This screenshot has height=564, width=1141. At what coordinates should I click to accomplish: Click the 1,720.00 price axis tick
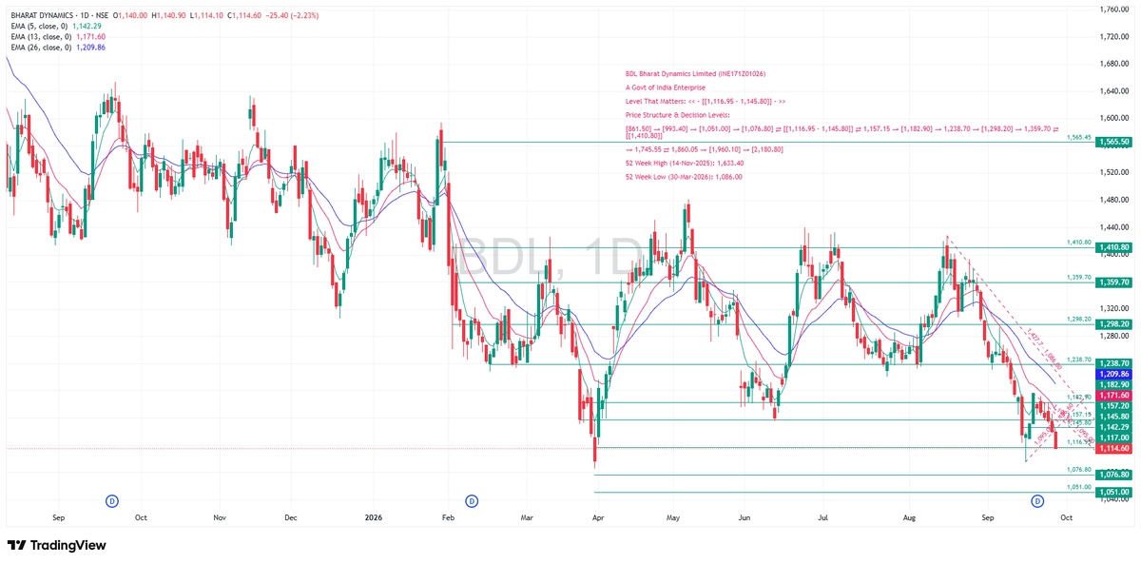pos(1112,37)
